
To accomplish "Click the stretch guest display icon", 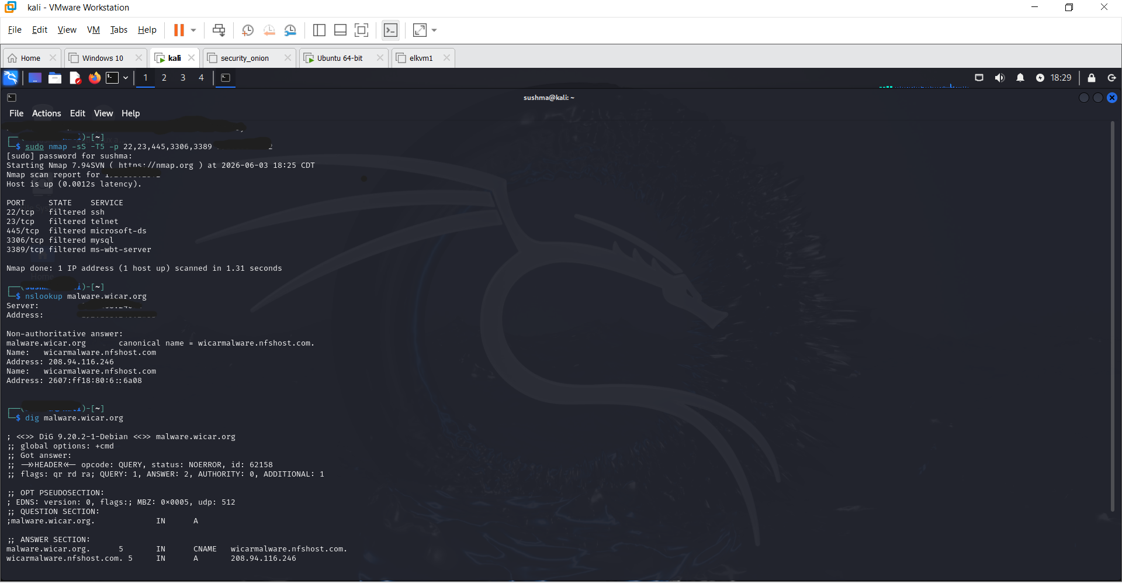I will click(420, 30).
